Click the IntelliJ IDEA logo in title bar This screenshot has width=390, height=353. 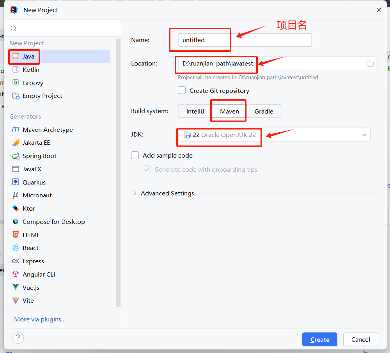14,10
